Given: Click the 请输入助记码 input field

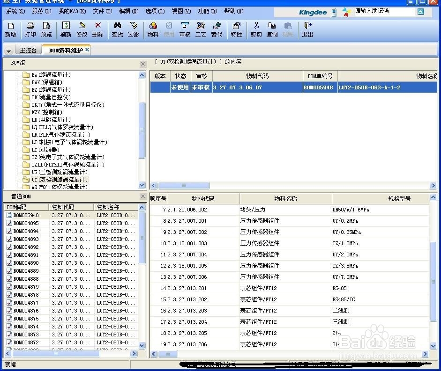Looking at the screenshot, I should point(384,11).
